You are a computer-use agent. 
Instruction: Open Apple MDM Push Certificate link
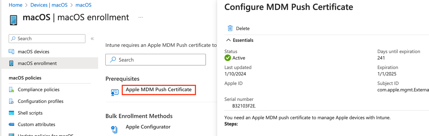(159, 90)
